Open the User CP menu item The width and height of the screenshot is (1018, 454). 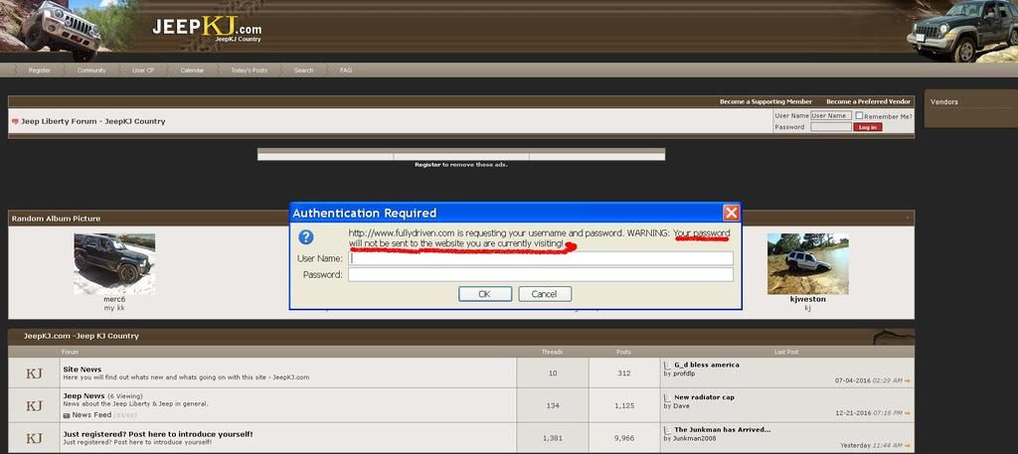coord(143,71)
